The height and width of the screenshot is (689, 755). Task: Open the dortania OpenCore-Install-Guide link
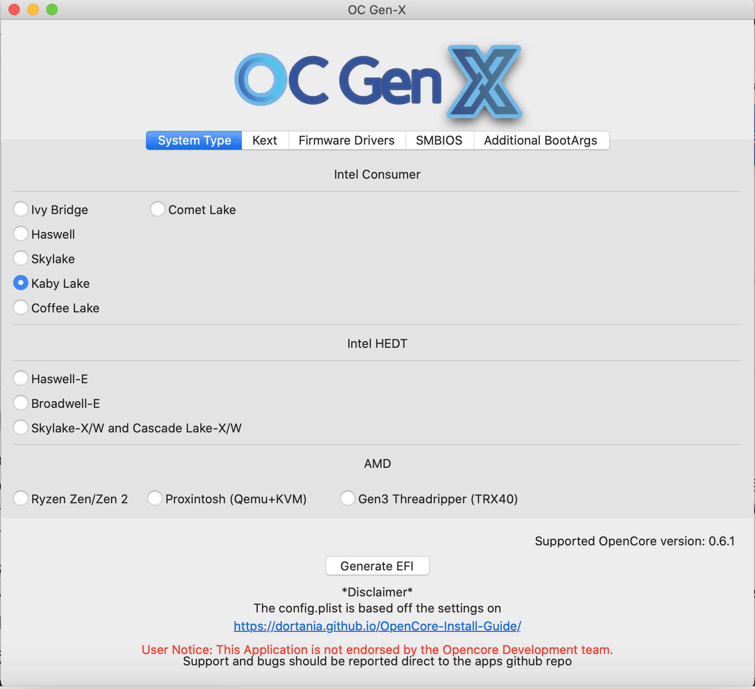(377, 626)
